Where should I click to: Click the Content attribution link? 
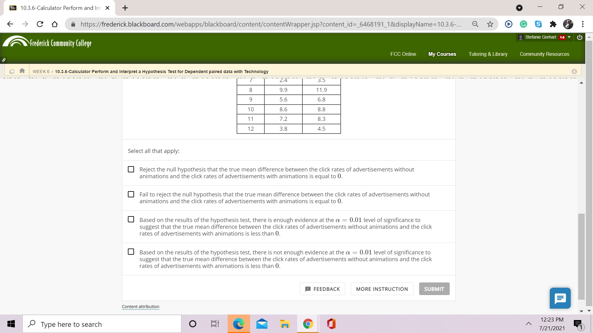coord(141,306)
